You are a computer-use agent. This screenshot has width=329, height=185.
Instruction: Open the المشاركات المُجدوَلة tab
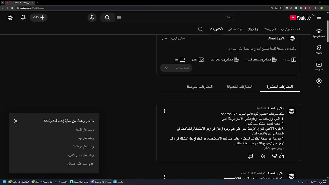pyautogui.click(x=240, y=87)
